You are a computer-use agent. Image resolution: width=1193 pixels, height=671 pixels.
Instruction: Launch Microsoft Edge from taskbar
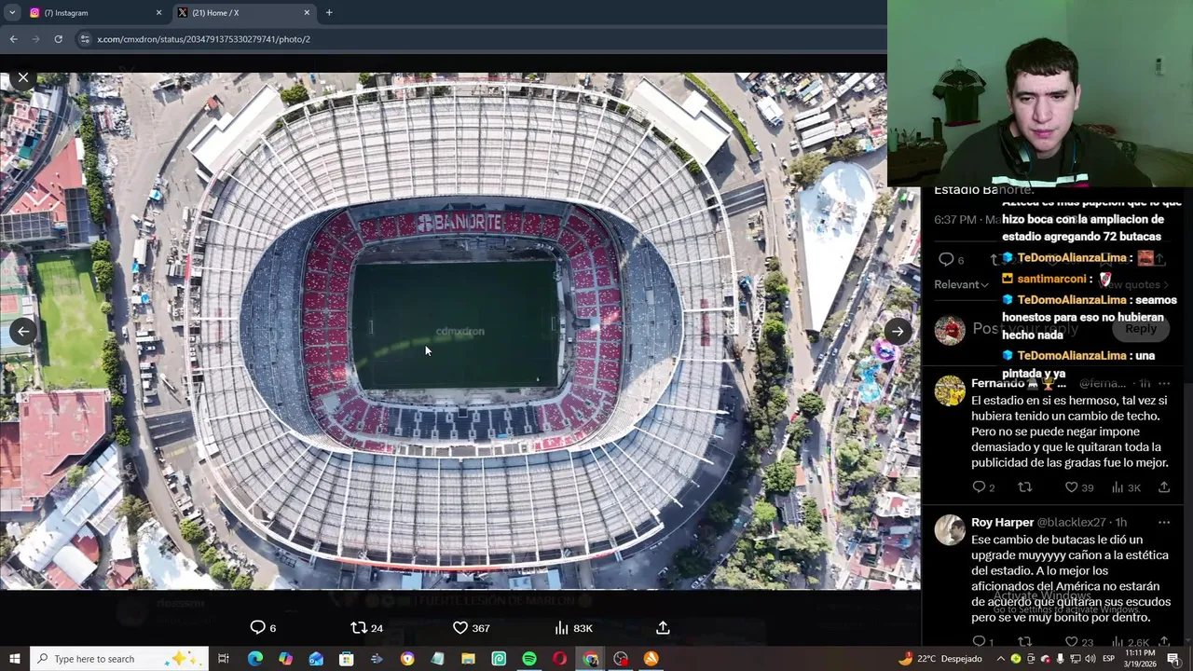pyautogui.click(x=254, y=659)
